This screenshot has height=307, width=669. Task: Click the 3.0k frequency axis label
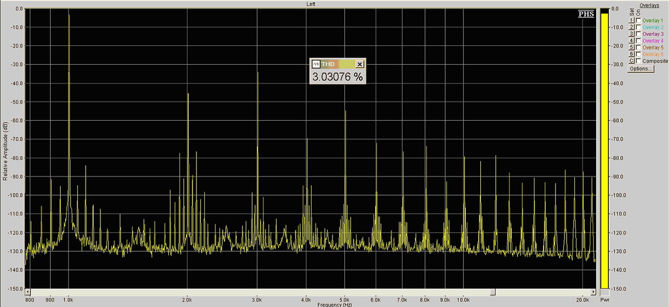[x=257, y=300]
